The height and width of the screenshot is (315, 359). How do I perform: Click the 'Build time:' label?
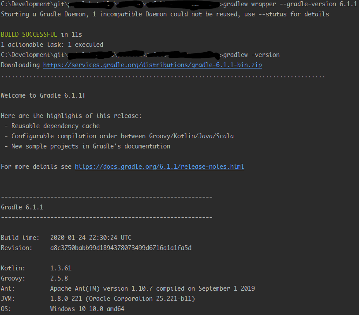coord(20,238)
